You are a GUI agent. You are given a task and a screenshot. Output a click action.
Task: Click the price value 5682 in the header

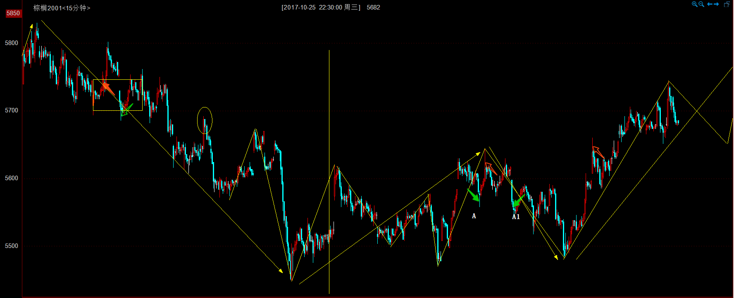coord(373,7)
